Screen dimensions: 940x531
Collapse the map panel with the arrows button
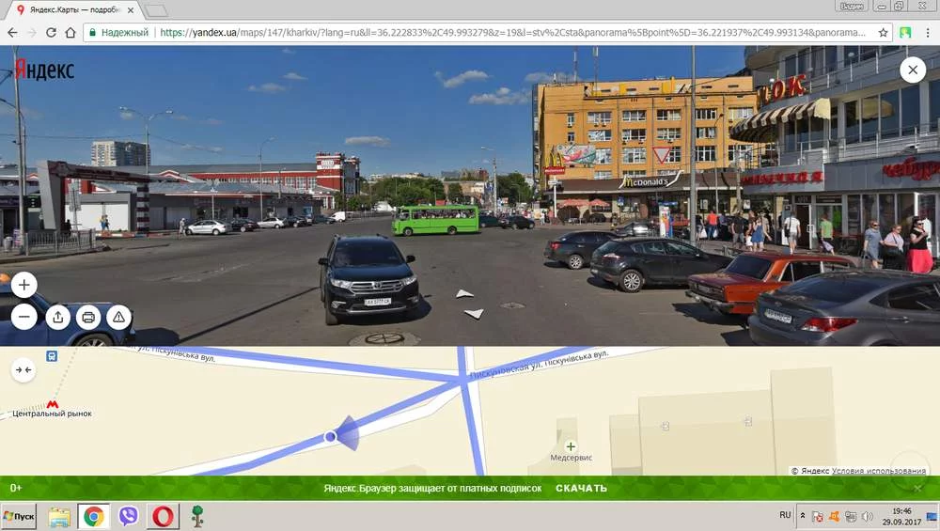tap(24, 370)
